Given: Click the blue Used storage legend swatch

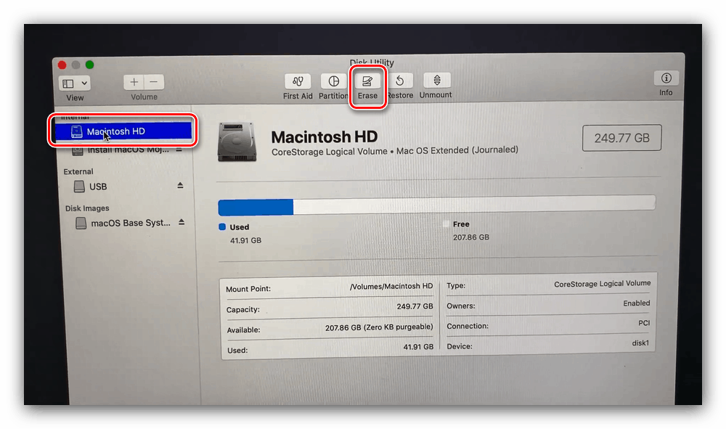Looking at the screenshot, I should [221, 226].
